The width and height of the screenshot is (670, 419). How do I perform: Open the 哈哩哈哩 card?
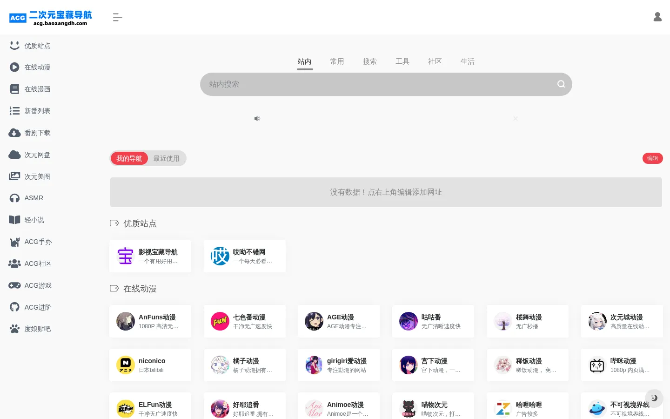coord(528,406)
